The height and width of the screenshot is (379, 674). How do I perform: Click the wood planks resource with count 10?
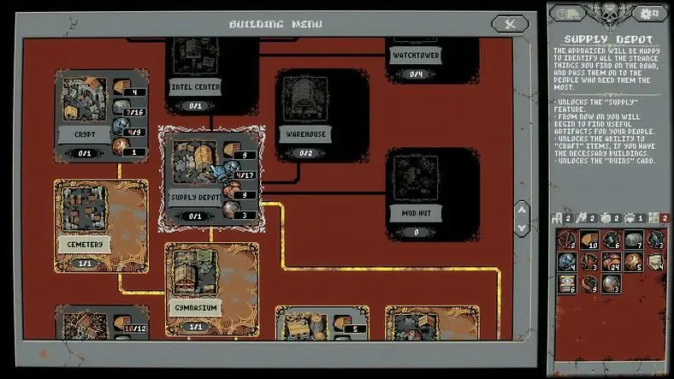(588, 240)
